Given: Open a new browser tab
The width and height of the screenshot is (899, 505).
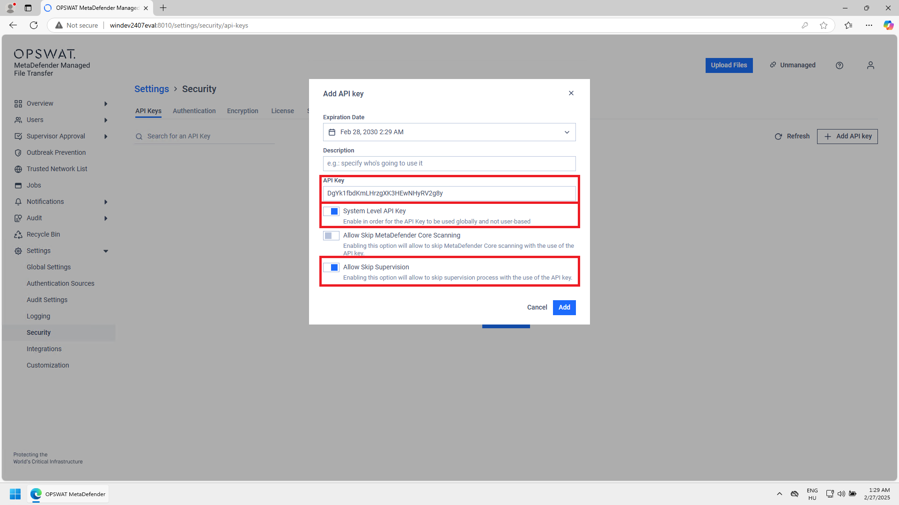Looking at the screenshot, I should [163, 8].
